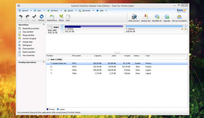Sort by Capacity column header
The height and width of the screenshot is (118, 204).
(x=94, y=56)
